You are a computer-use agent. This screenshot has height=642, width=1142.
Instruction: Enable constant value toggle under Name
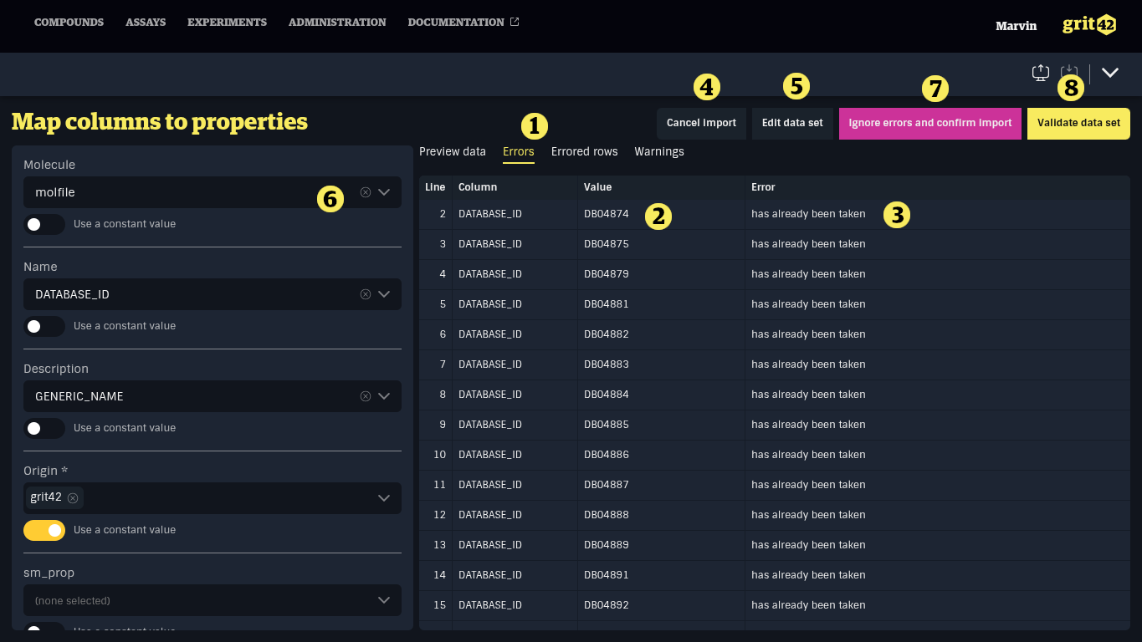pos(44,326)
